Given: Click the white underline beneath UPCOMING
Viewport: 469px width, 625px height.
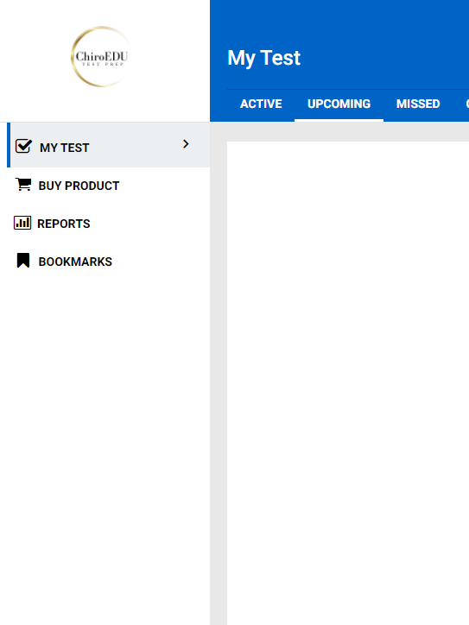Looking at the screenshot, I should pyautogui.click(x=339, y=120).
